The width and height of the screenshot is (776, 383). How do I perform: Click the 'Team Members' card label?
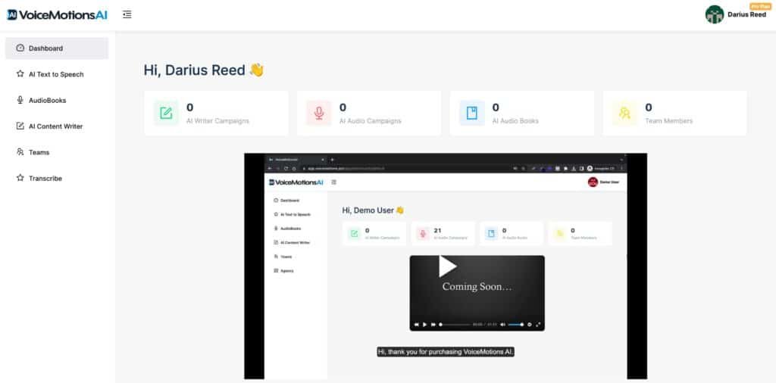pyautogui.click(x=668, y=120)
